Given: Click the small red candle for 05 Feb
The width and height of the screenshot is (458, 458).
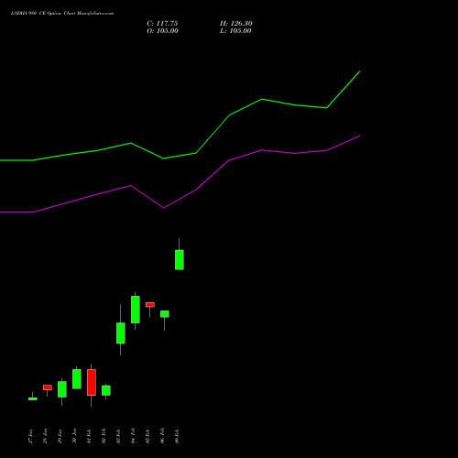Looking at the screenshot, I should 150,305.
